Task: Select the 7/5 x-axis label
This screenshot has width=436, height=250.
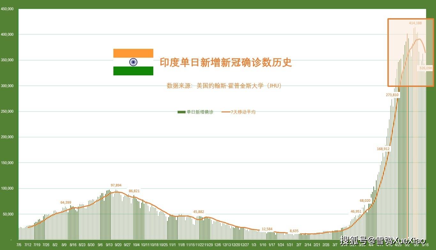Action: 19,245
